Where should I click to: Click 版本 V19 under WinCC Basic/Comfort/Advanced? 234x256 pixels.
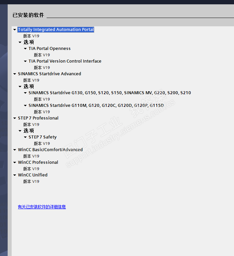click(x=31, y=156)
